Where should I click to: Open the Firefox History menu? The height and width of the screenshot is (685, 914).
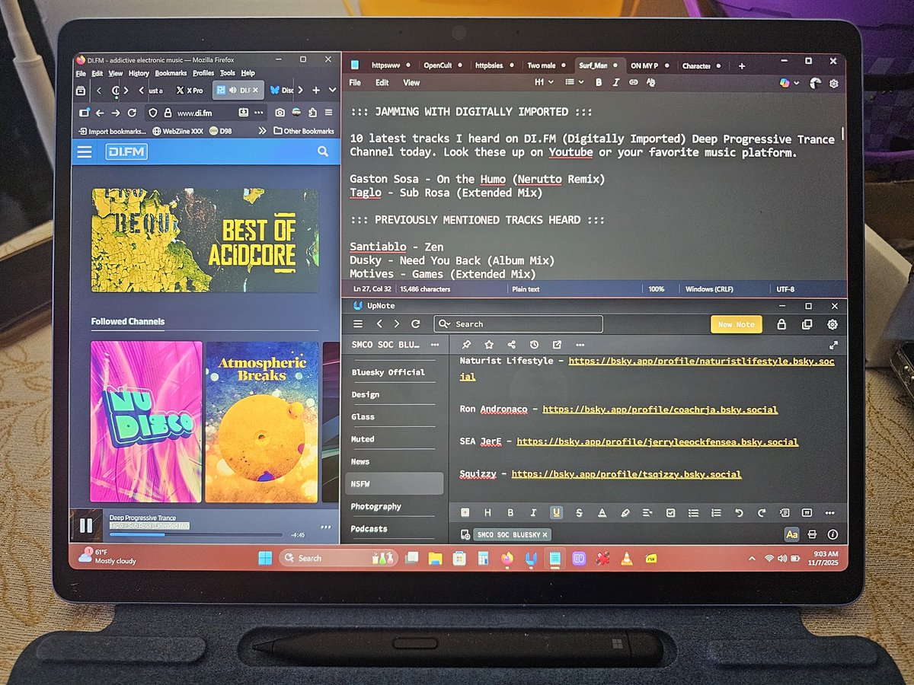point(139,73)
